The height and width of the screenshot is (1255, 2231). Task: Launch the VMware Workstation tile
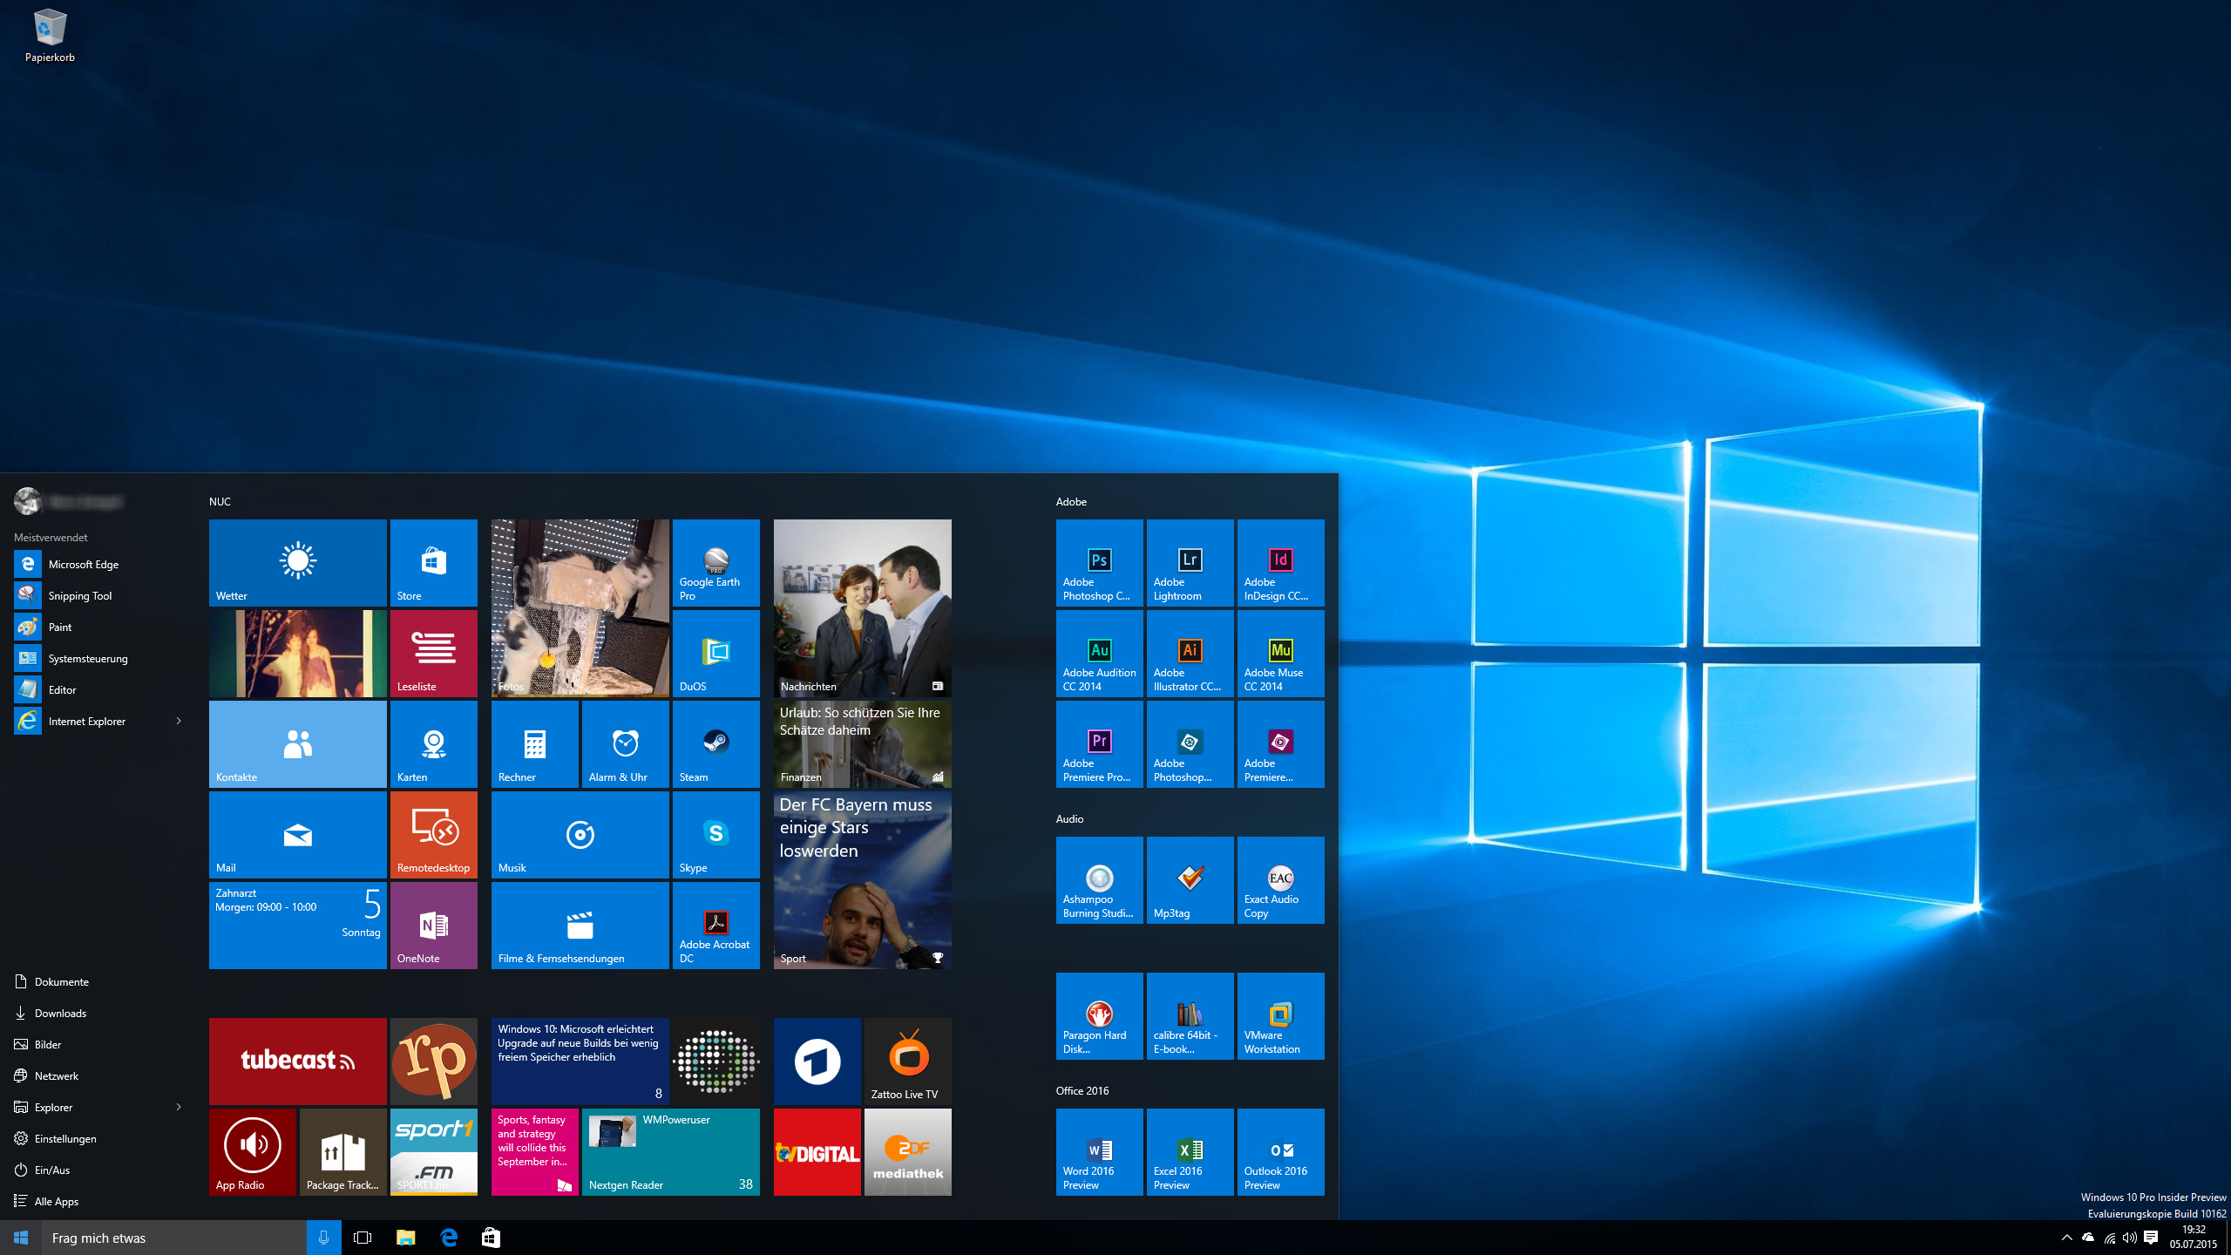(1280, 1016)
